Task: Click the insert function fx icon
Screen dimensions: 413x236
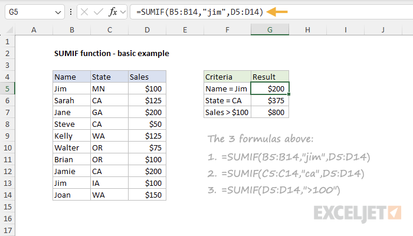Action: point(113,12)
